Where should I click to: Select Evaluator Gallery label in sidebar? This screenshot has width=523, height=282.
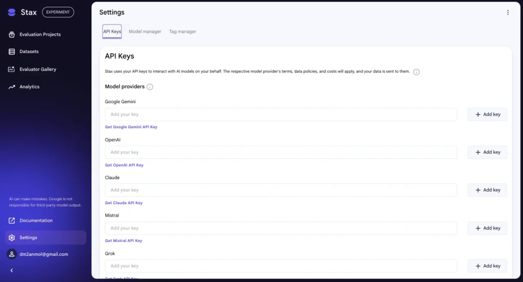[x=38, y=69]
